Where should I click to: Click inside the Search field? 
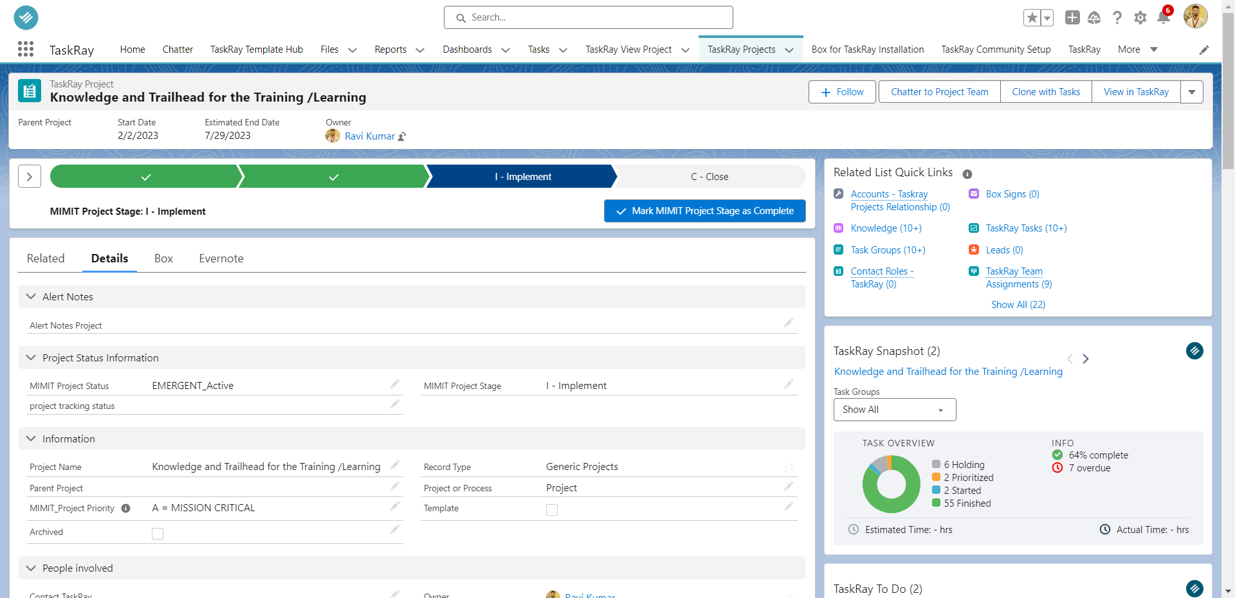coord(588,17)
